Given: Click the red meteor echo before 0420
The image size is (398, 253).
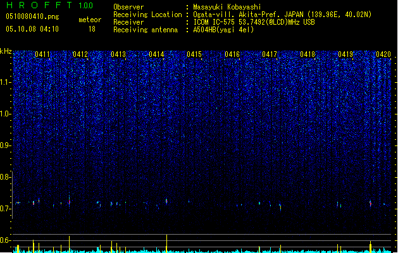Looking at the screenshot, I should (371, 203).
